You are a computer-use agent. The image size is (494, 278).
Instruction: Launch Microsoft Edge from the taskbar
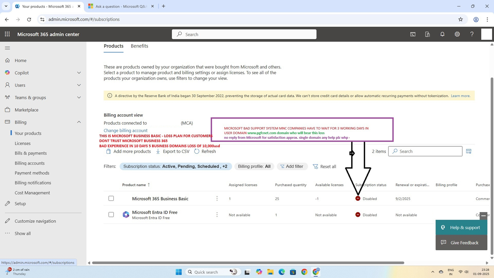click(282, 272)
